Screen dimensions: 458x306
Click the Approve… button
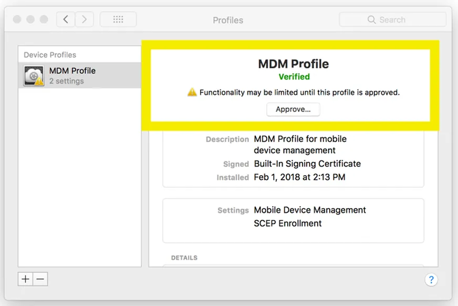click(x=293, y=109)
